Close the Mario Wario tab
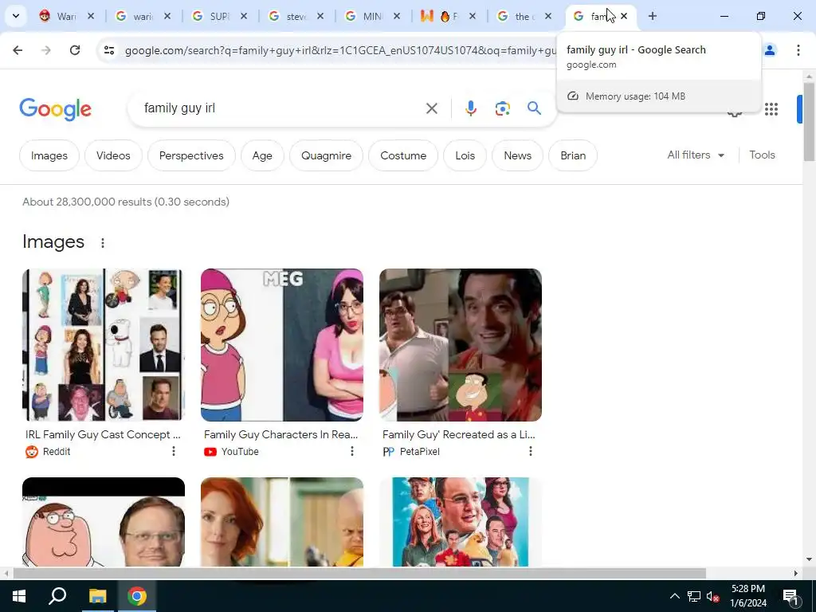Image resolution: width=816 pixels, height=612 pixels. pos(91,16)
